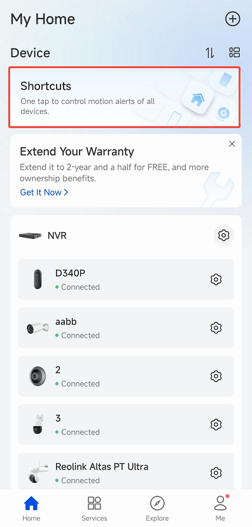This screenshot has height=527, width=252.
Task: Open D340P settings gear
Action: tap(216, 279)
